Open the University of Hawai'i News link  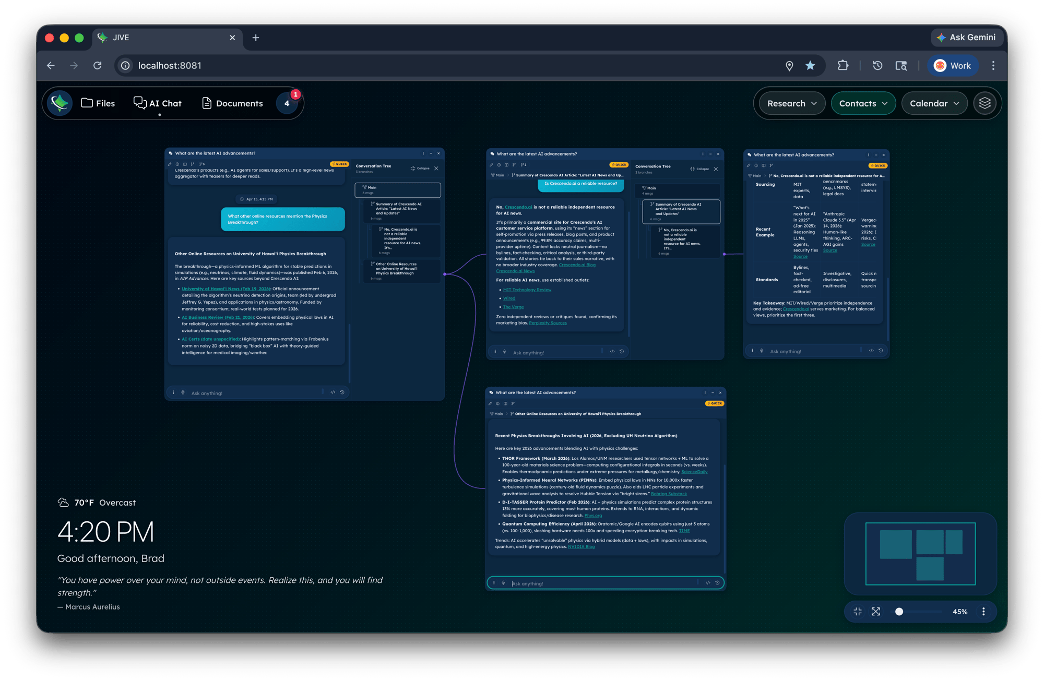[226, 289]
